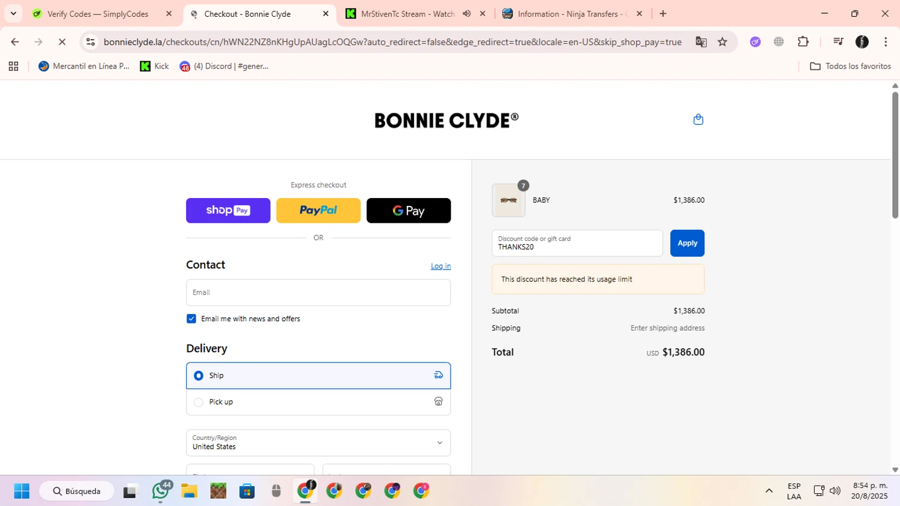Open the clock showing 8:54 p. m.

tap(869, 492)
